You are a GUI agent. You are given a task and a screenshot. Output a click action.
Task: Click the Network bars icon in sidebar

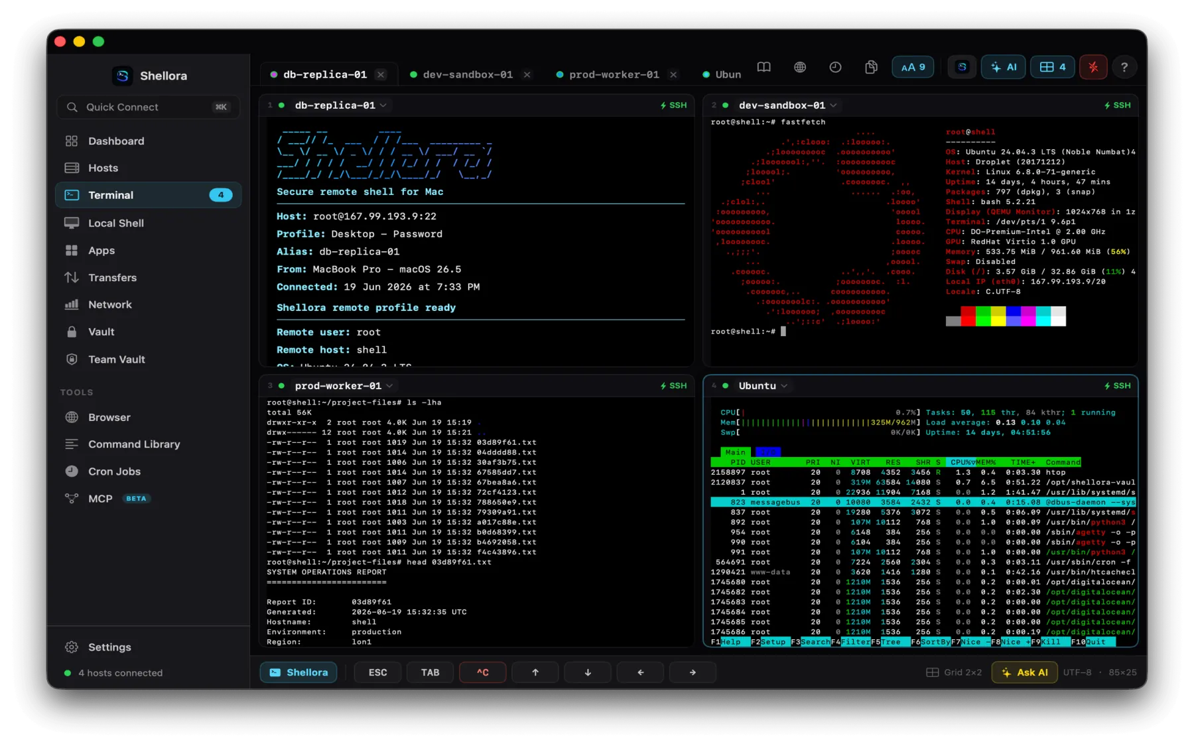click(x=72, y=304)
